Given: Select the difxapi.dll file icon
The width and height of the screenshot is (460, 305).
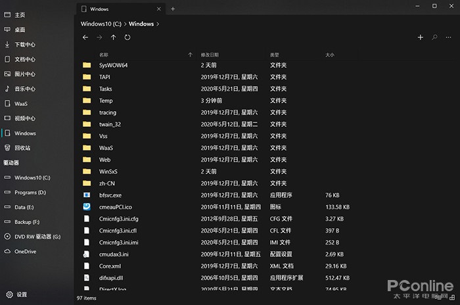Looking at the screenshot, I should [87, 277].
